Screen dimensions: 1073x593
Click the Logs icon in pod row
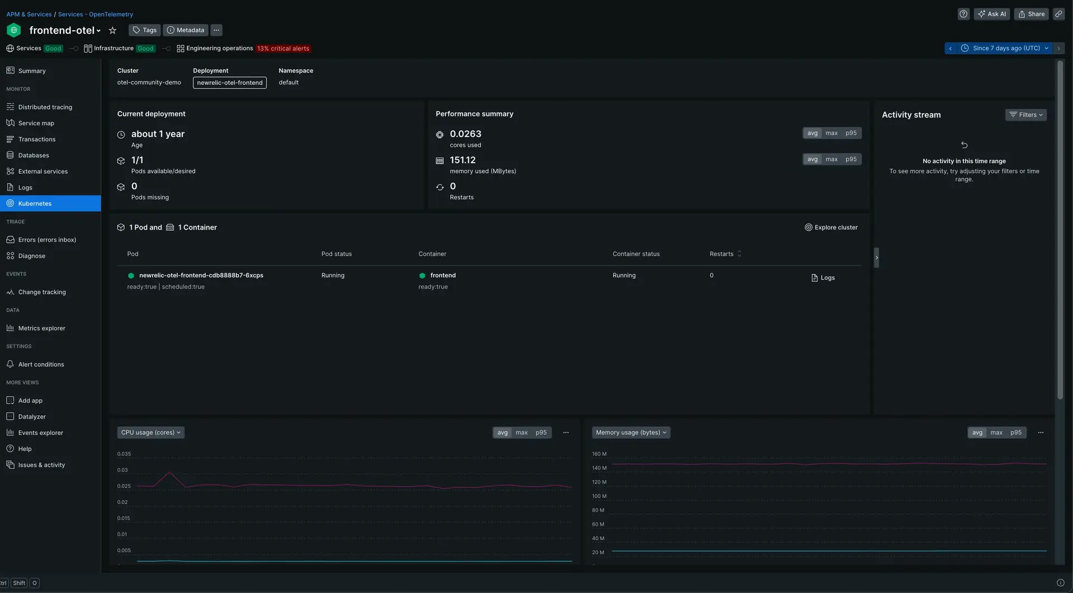(x=814, y=278)
